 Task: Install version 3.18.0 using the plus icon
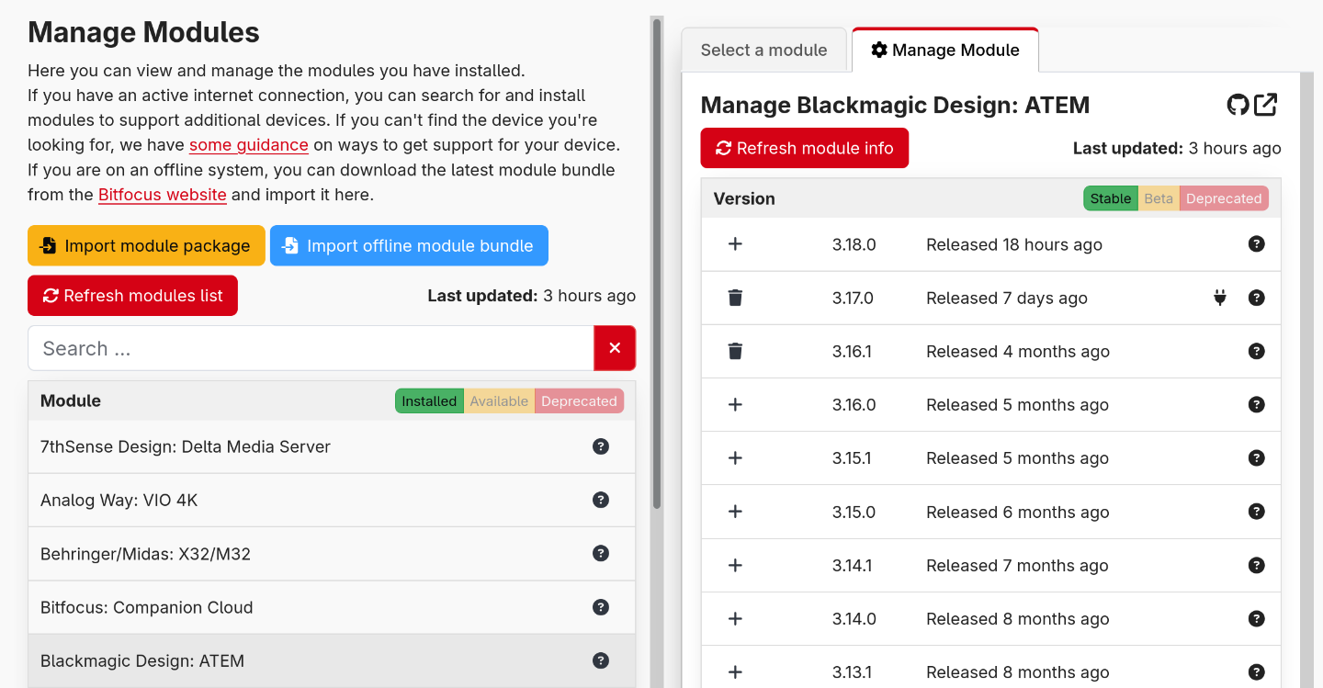pos(735,243)
